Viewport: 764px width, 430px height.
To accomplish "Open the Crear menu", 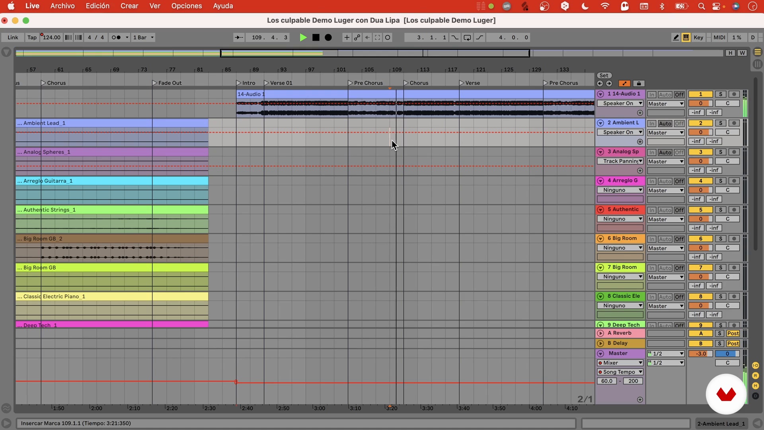I will [x=129, y=6].
